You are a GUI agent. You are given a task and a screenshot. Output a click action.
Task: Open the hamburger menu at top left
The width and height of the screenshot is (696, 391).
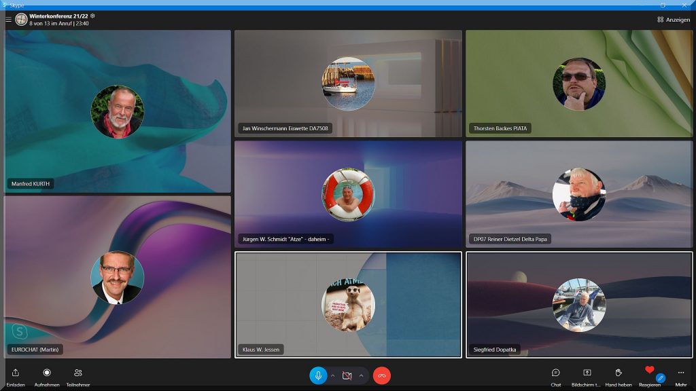8,20
